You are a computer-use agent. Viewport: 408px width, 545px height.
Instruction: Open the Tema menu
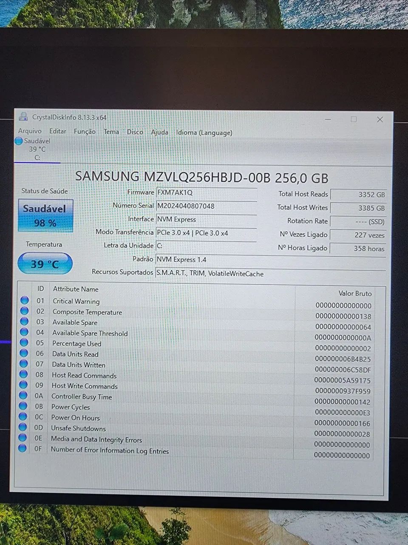(x=111, y=132)
